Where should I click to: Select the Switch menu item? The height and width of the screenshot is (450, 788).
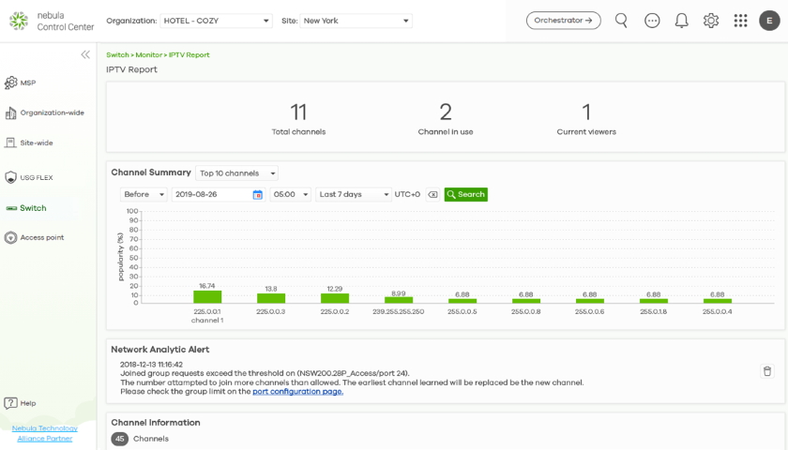[x=33, y=208]
